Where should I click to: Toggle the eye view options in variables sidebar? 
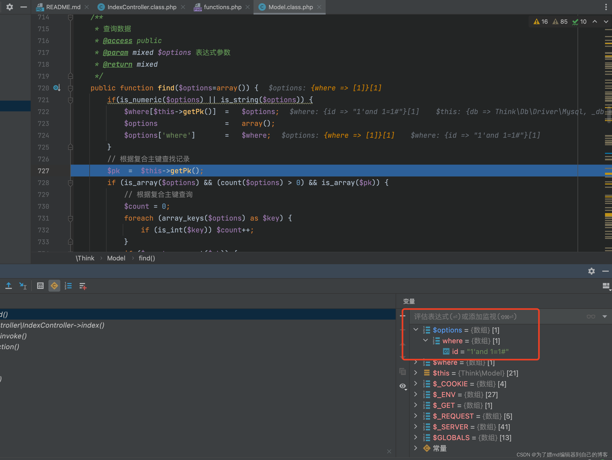403,386
